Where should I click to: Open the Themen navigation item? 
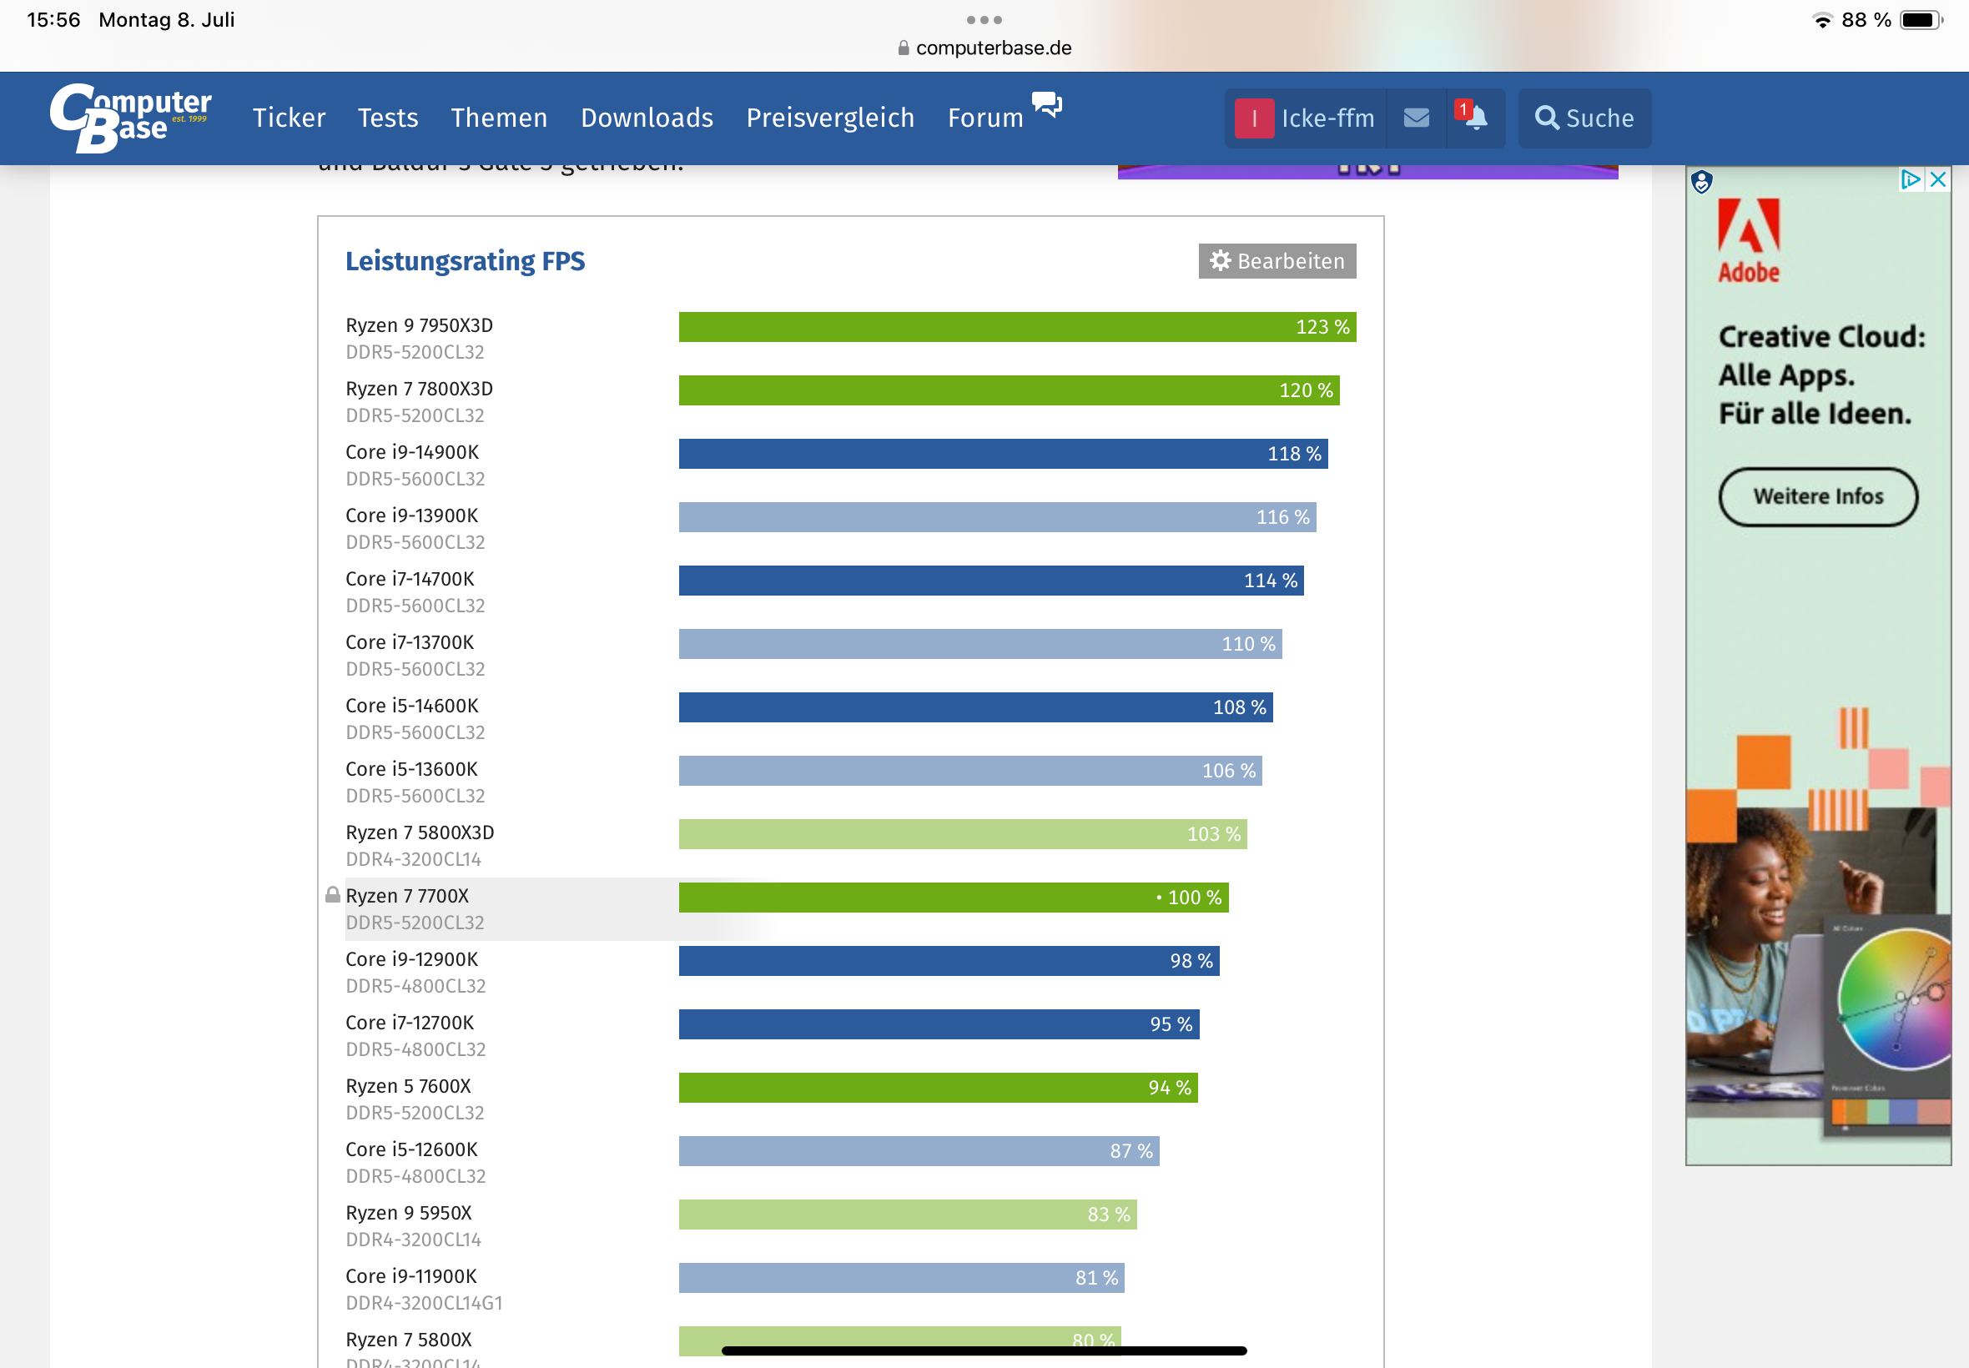click(x=499, y=118)
